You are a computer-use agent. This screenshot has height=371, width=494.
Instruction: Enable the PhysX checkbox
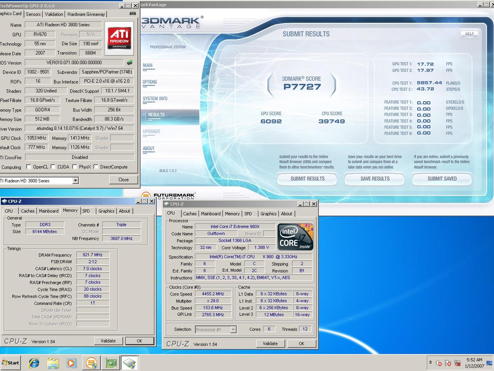(74, 167)
